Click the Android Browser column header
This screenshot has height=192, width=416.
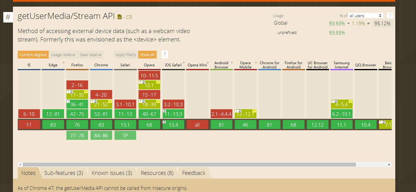click(x=221, y=65)
